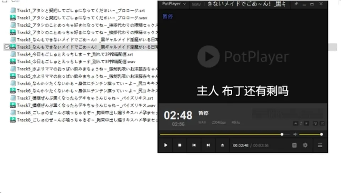Image resolution: width=341 pixels, height=193 pixels.
Task: Adjust the volume slider in PotPlayer
Action: 310,134
